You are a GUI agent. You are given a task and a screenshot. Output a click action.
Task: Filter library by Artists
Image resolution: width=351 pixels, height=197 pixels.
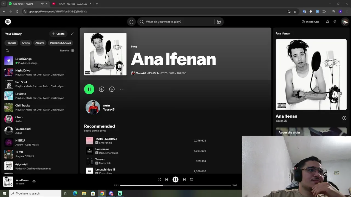click(x=26, y=43)
